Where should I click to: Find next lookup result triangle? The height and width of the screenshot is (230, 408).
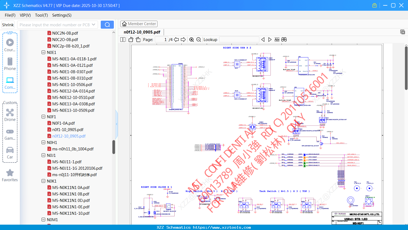click(270, 39)
